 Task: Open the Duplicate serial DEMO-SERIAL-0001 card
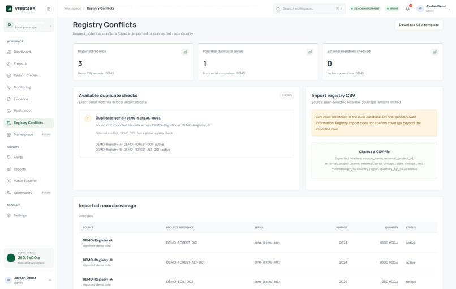click(186, 134)
